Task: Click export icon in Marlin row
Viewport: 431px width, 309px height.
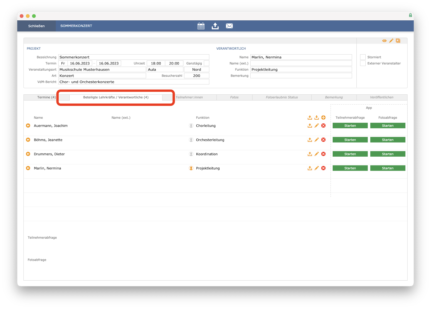Action: point(310,168)
